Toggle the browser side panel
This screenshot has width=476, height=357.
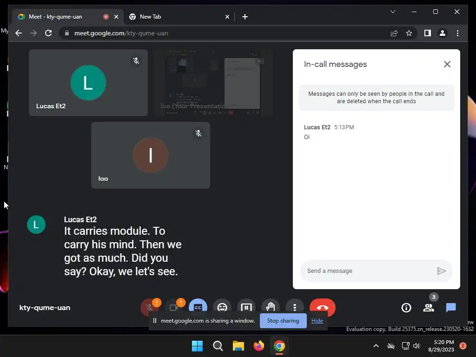[428, 33]
